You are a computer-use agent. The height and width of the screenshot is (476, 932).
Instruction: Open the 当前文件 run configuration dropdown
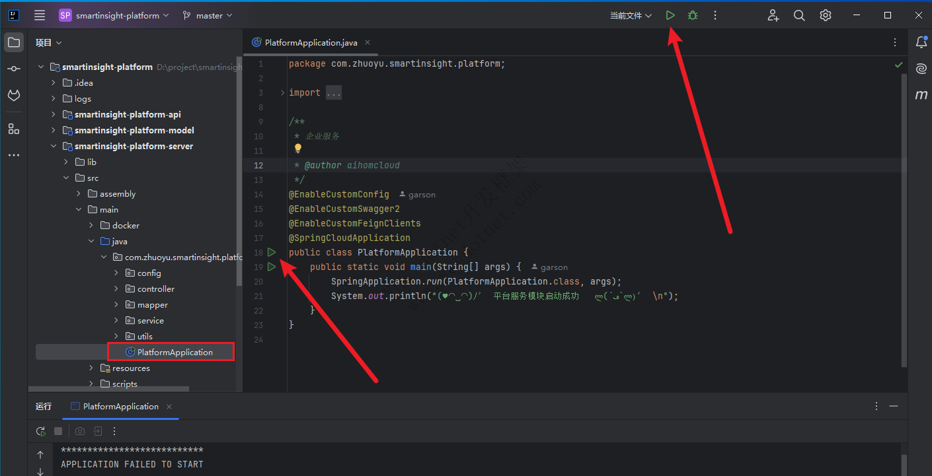click(631, 15)
